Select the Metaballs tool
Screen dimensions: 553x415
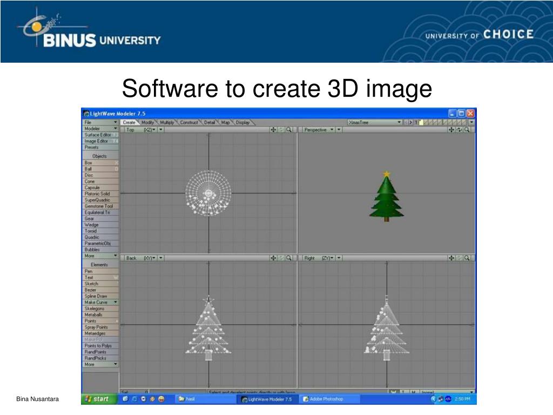pos(100,315)
